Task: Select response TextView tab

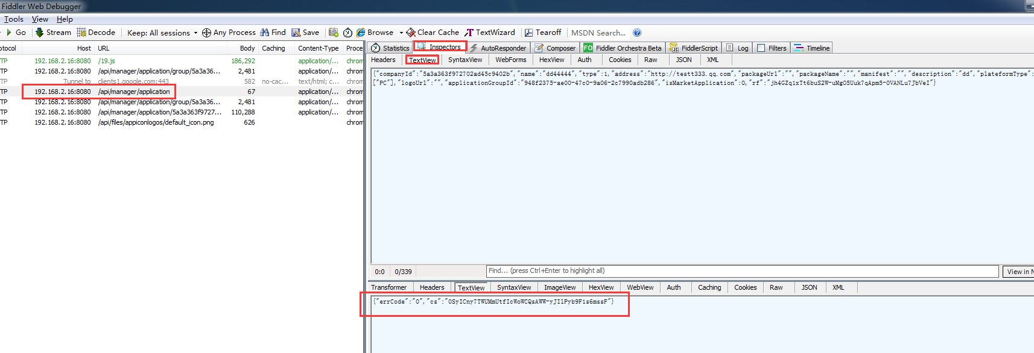Action: pos(471,288)
